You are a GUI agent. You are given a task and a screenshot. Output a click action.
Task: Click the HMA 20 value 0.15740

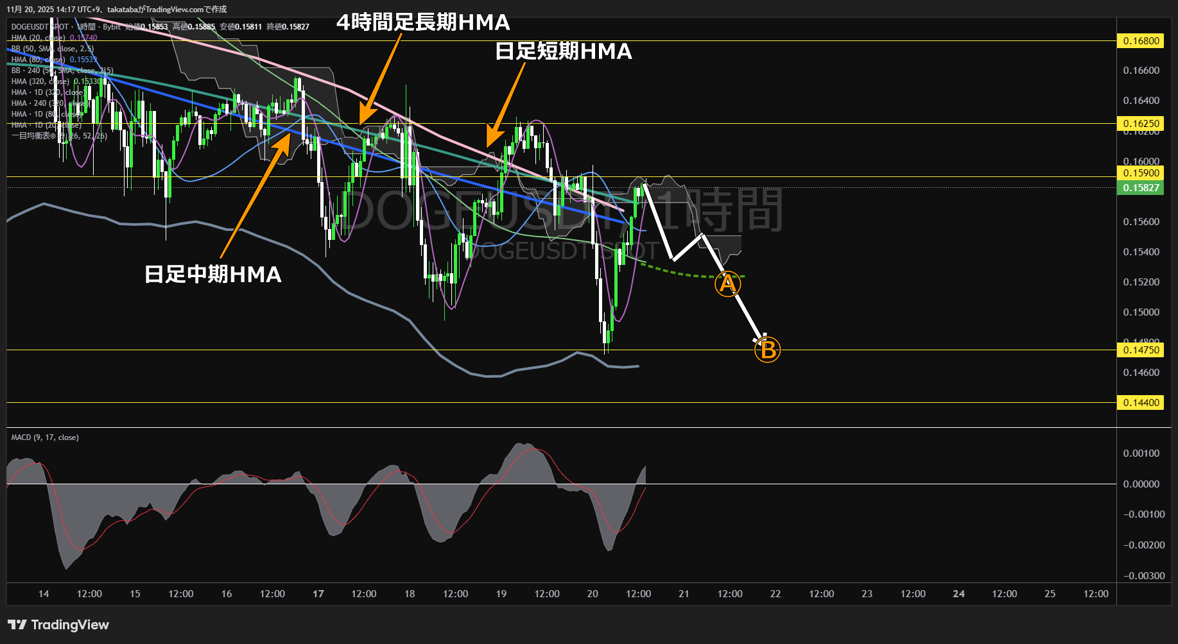(83, 38)
